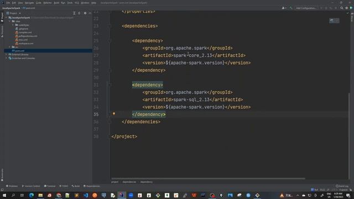This screenshot has height=199, width=354.
Task: Click project in editor breadcrumb bar
Action: [x=114, y=182]
